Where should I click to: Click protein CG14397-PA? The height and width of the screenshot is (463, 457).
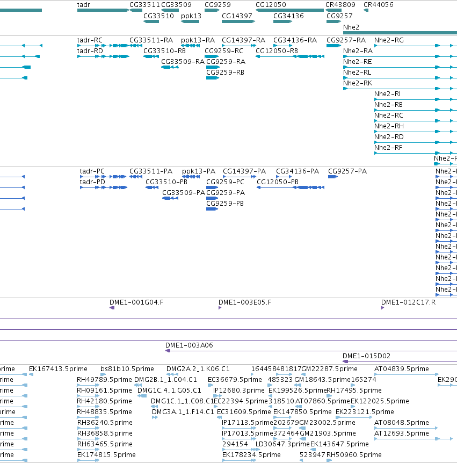point(244,171)
